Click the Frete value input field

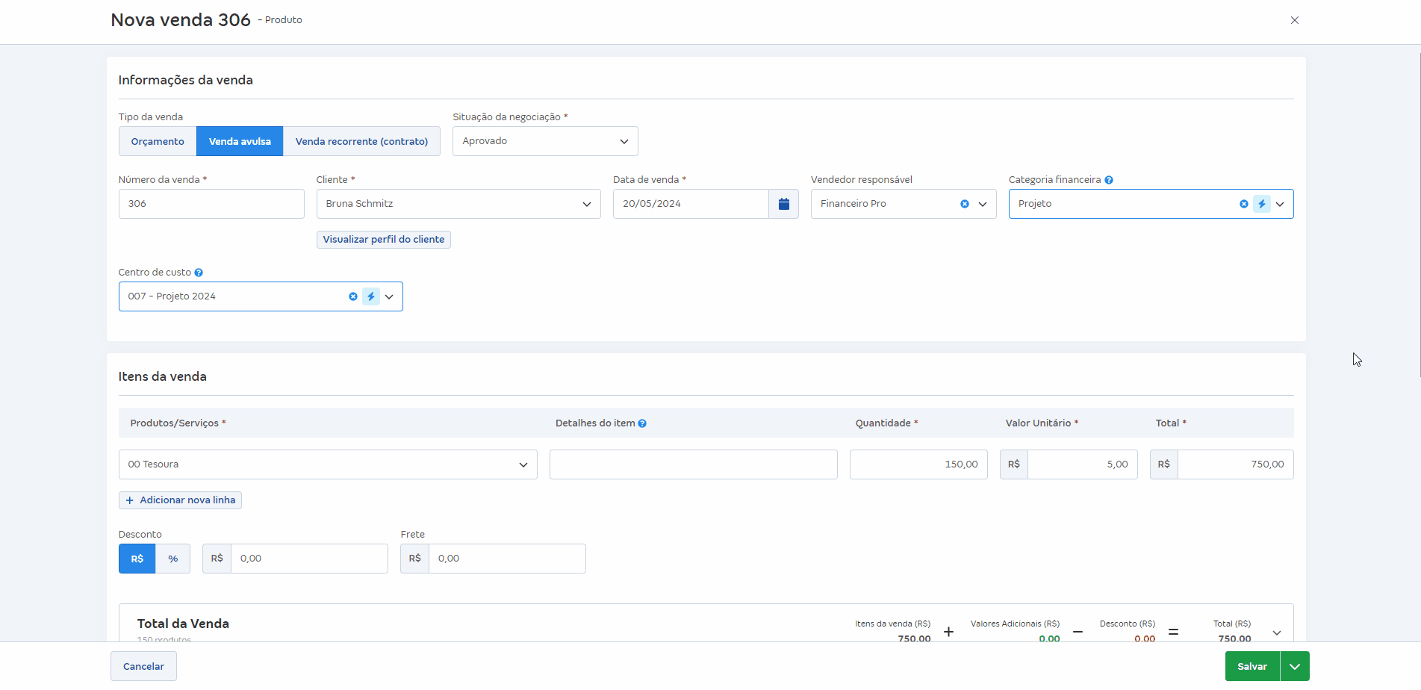click(x=506, y=559)
